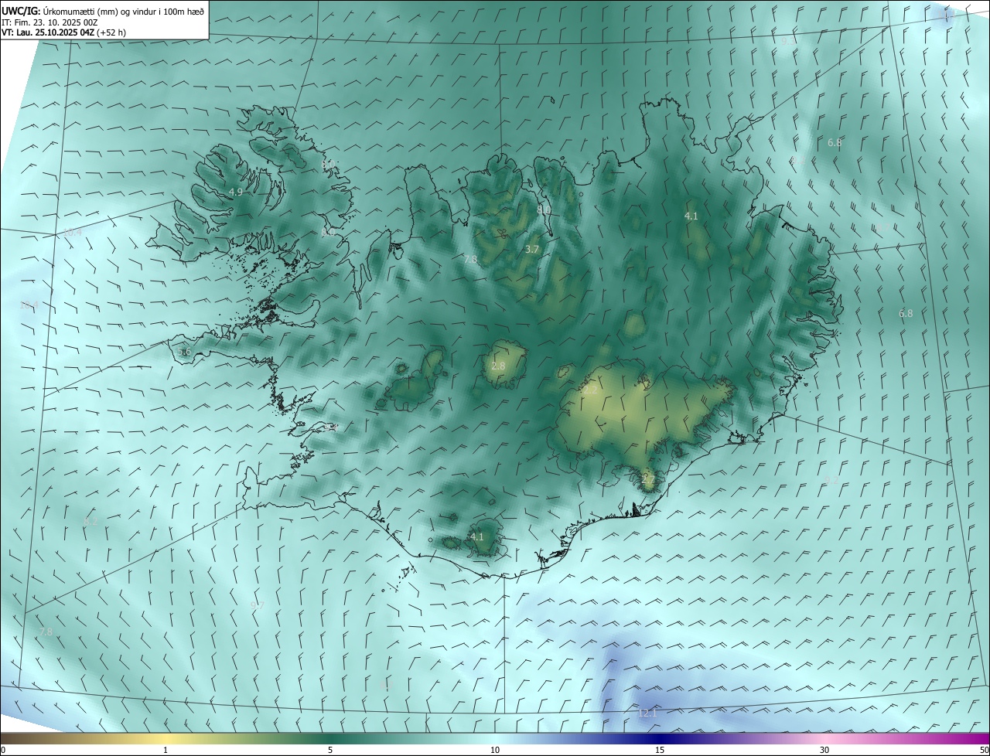Select the 5.6 value on the Snæfellsnes peninsula
Viewport: 990px width, 756px height.
point(184,352)
